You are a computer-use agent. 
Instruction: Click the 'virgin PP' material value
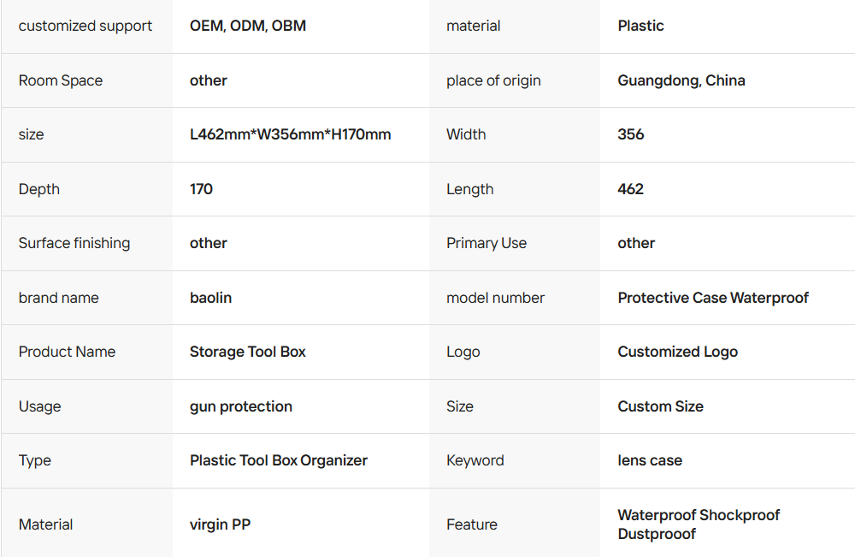[220, 524]
